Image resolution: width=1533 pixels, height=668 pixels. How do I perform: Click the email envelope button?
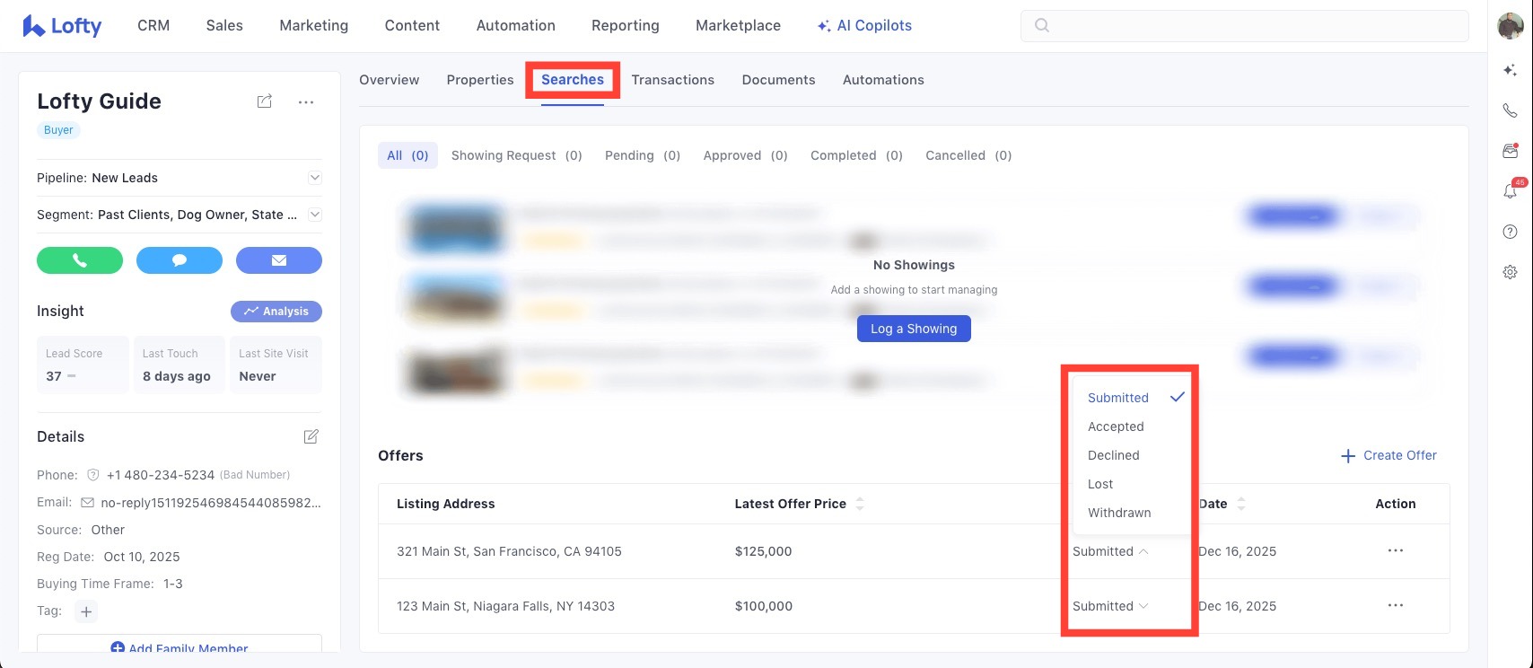pyautogui.click(x=279, y=260)
